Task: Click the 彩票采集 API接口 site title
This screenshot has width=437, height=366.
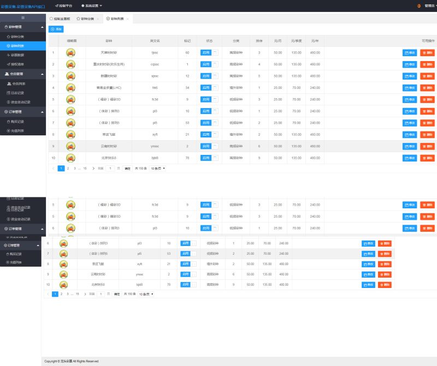Action: click(23, 7)
